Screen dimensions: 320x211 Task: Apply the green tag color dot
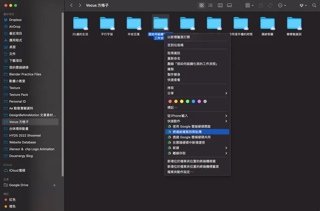pos(188,101)
